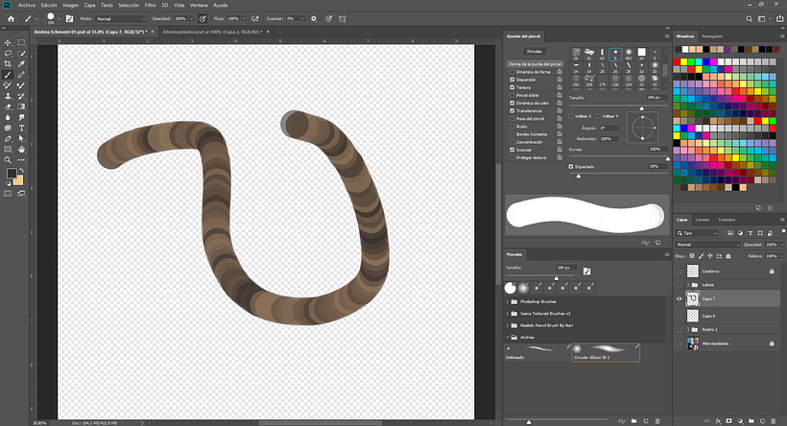Expand the Labios layer group
Image resolution: width=787 pixels, height=426 pixels.
(x=688, y=285)
